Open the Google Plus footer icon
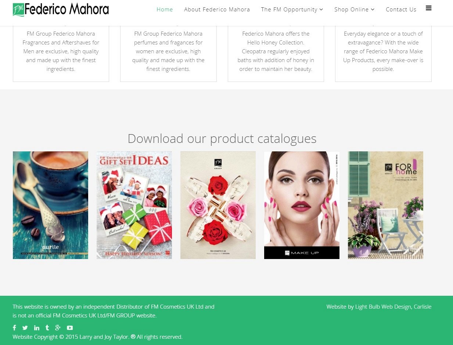 (x=58, y=328)
